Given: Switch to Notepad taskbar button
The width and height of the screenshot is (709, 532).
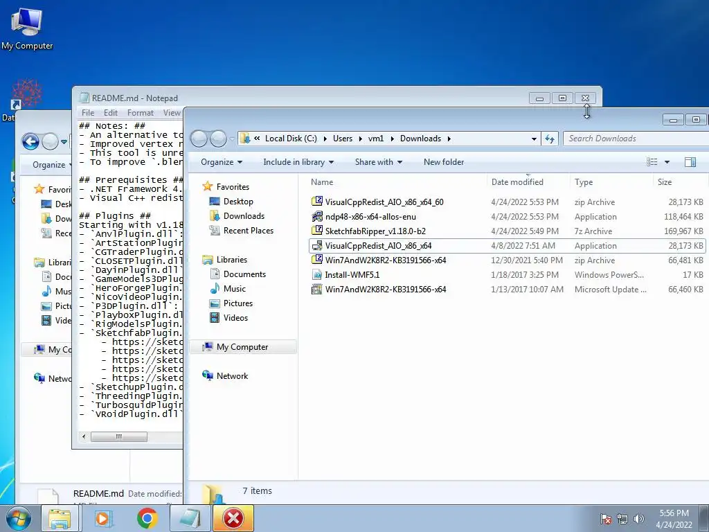Looking at the screenshot, I should coord(190,518).
